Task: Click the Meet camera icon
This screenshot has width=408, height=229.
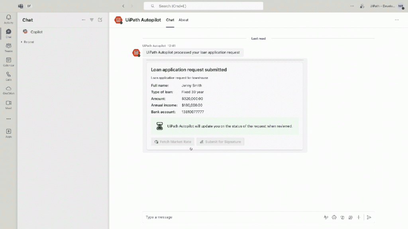Action: (8, 105)
